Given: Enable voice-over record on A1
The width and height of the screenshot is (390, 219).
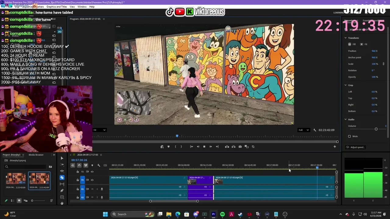Looking at the screenshot, I should tap(102, 189).
